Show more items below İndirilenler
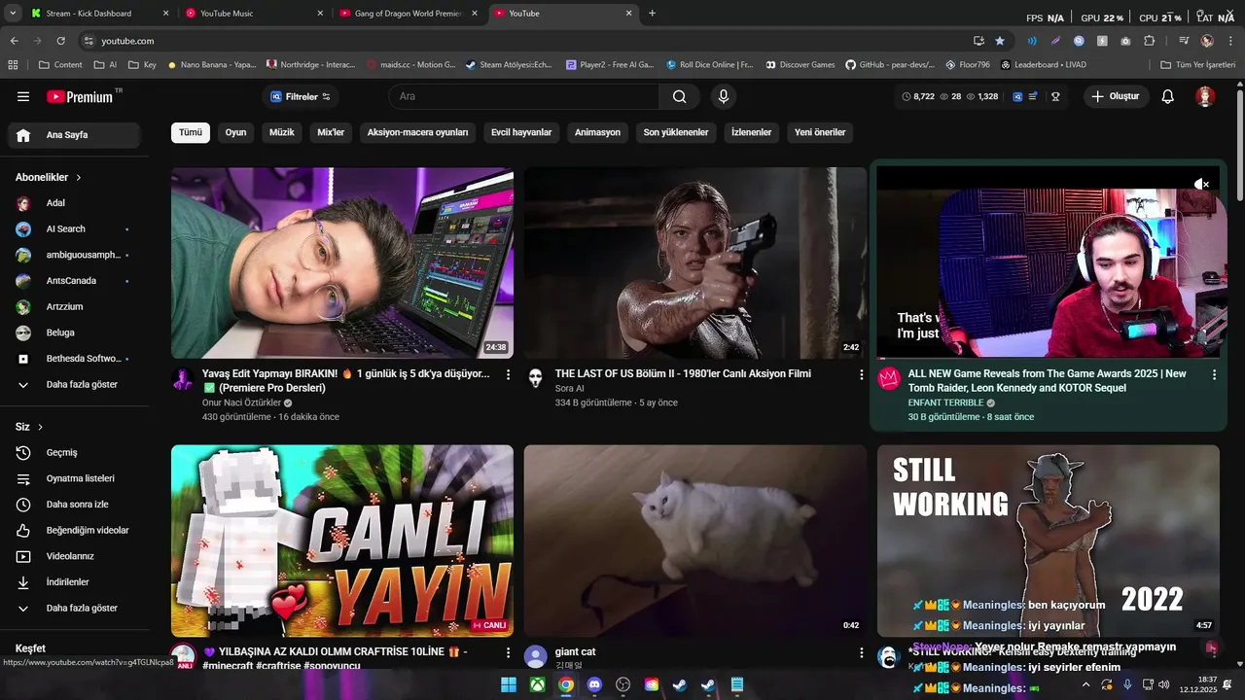The width and height of the screenshot is (1245, 700). (74, 608)
